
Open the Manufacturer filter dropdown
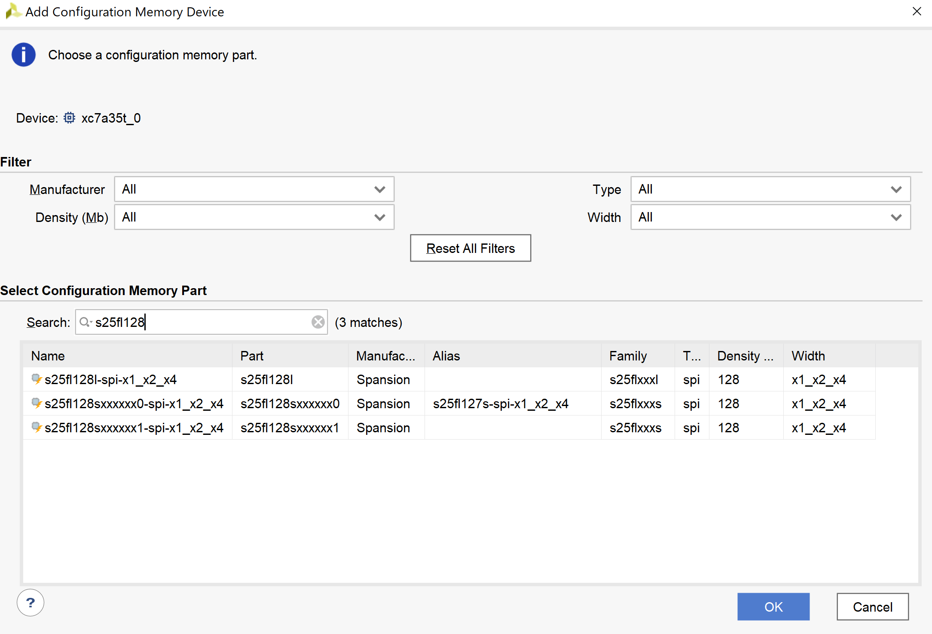click(254, 189)
